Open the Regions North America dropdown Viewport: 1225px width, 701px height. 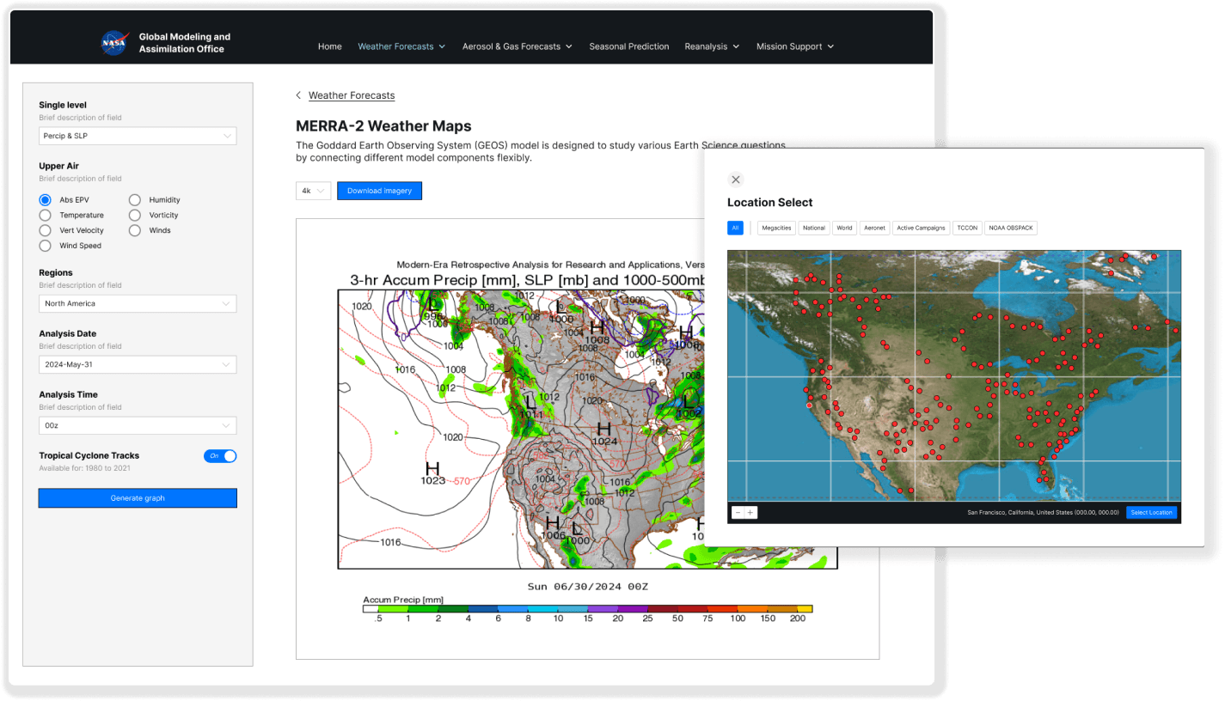coord(138,303)
